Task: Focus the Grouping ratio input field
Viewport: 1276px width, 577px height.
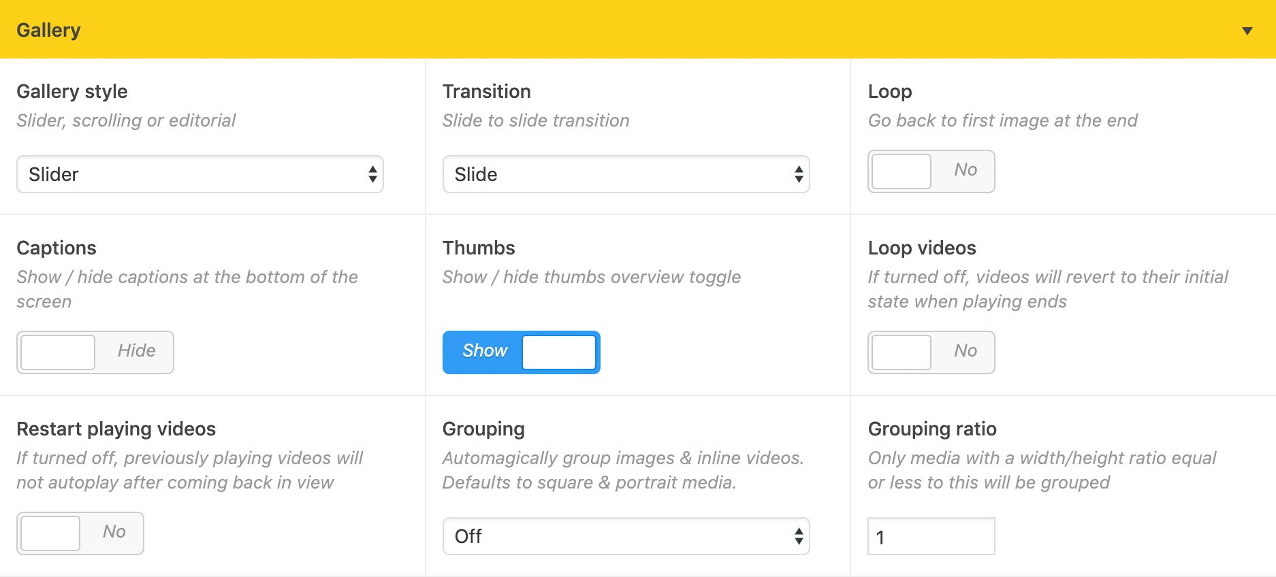Action: (930, 536)
